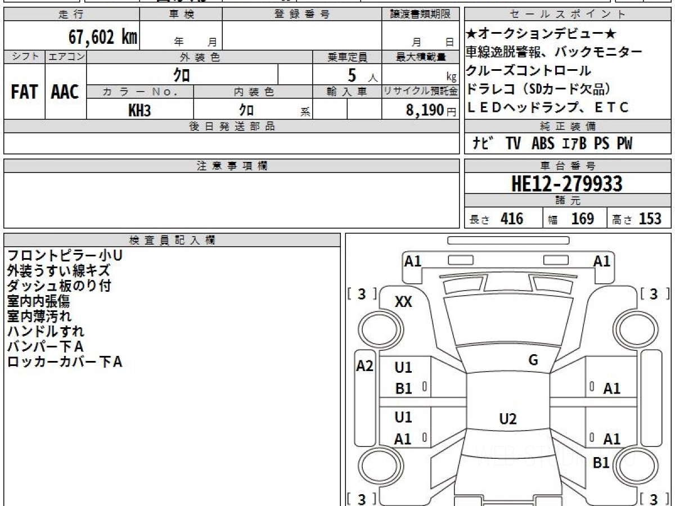Select ABS in the equipment row
Image resolution: width=675 pixels, height=506 pixels.
pyautogui.click(x=543, y=144)
